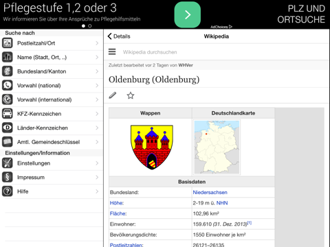The image size is (330, 247).
Task: Open the Niedersachsen link
Action: 210,192
